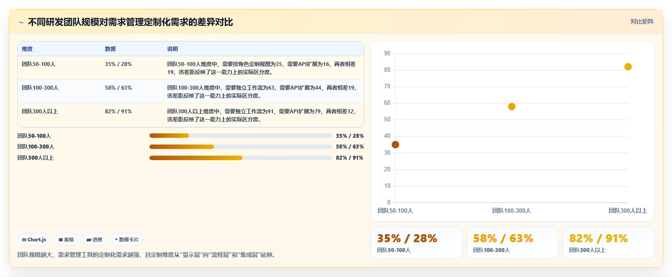Select the 进度 tag chip

pyautogui.click(x=94, y=240)
